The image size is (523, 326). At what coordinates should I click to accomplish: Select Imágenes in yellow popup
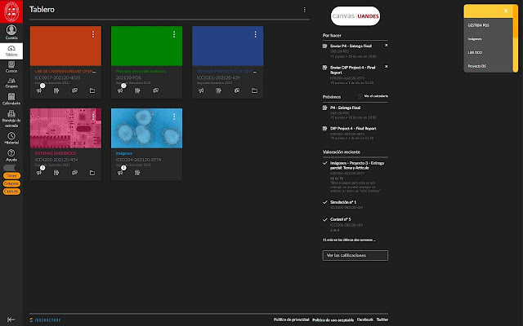point(475,39)
